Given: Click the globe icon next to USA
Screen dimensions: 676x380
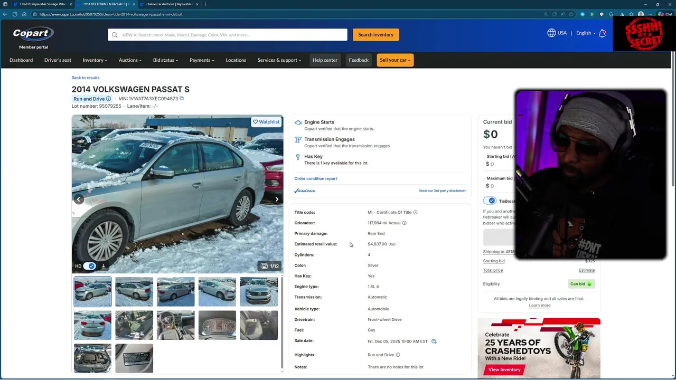Looking at the screenshot, I should click(x=551, y=33).
